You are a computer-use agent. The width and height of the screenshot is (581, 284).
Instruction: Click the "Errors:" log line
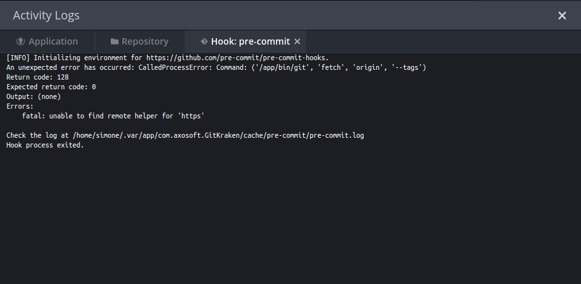(20, 106)
